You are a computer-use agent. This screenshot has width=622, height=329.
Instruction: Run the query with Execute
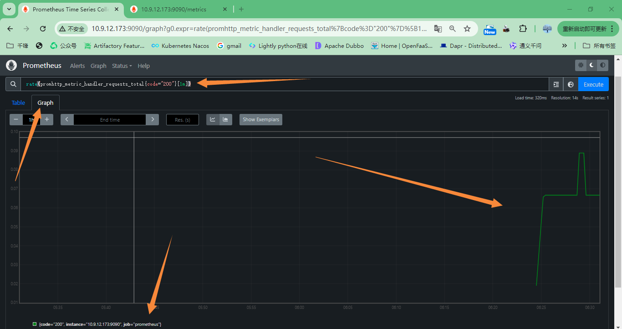point(593,84)
